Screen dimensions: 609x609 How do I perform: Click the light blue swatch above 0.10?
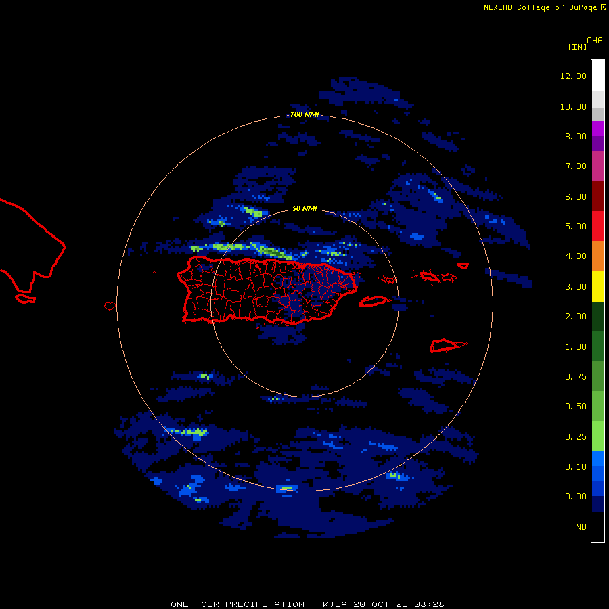(597, 459)
